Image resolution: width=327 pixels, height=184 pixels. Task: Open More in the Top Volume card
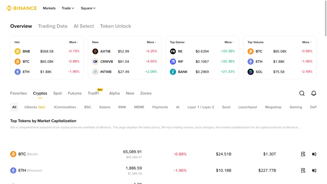pos(307,42)
